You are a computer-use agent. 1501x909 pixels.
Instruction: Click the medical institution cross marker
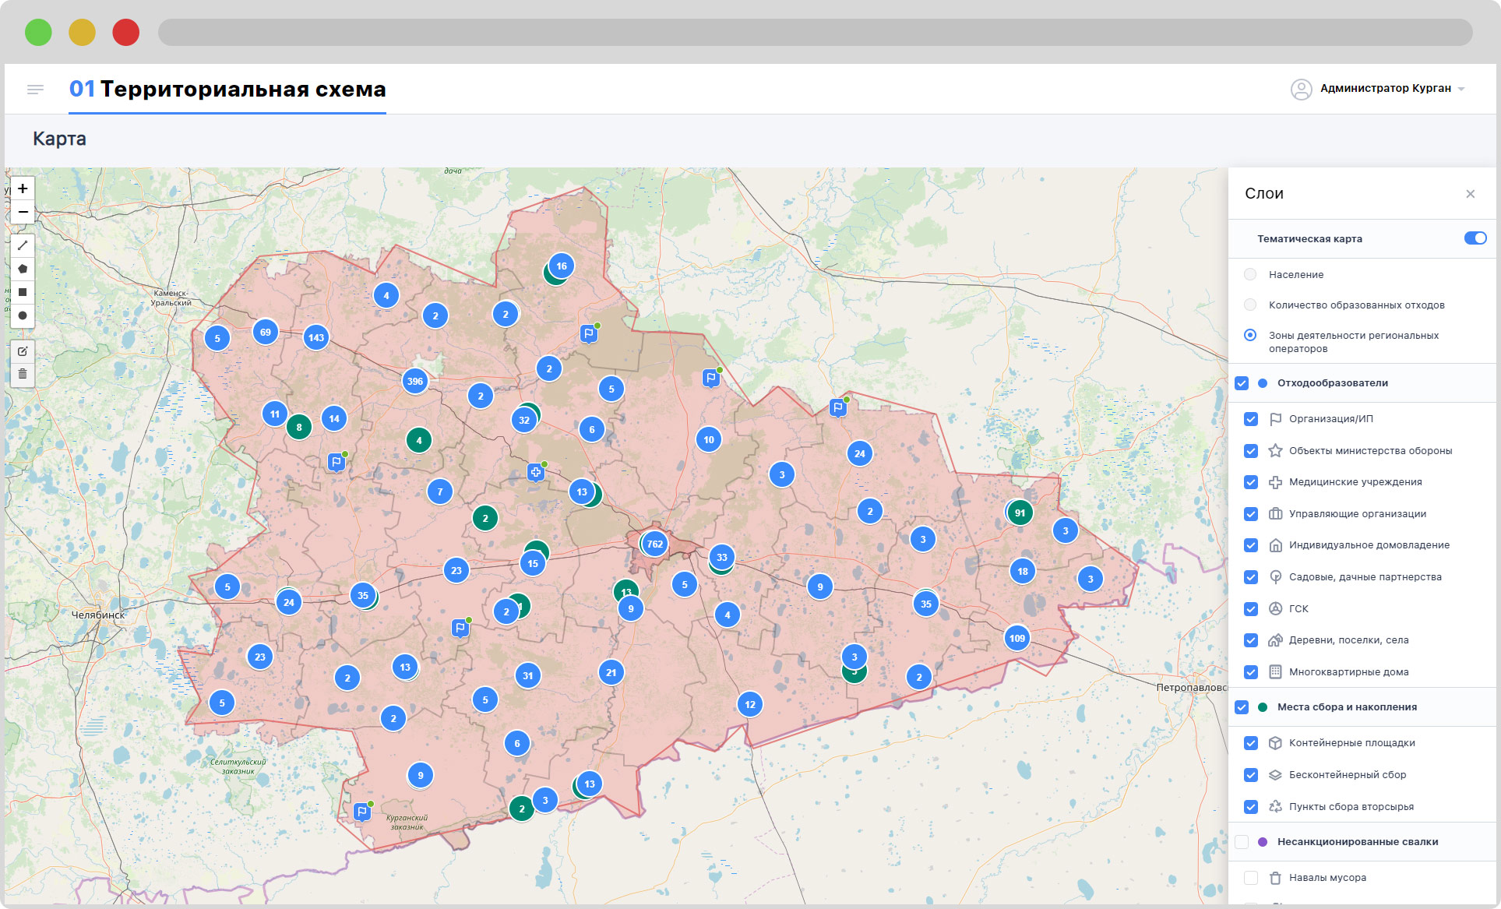(536, 472)
